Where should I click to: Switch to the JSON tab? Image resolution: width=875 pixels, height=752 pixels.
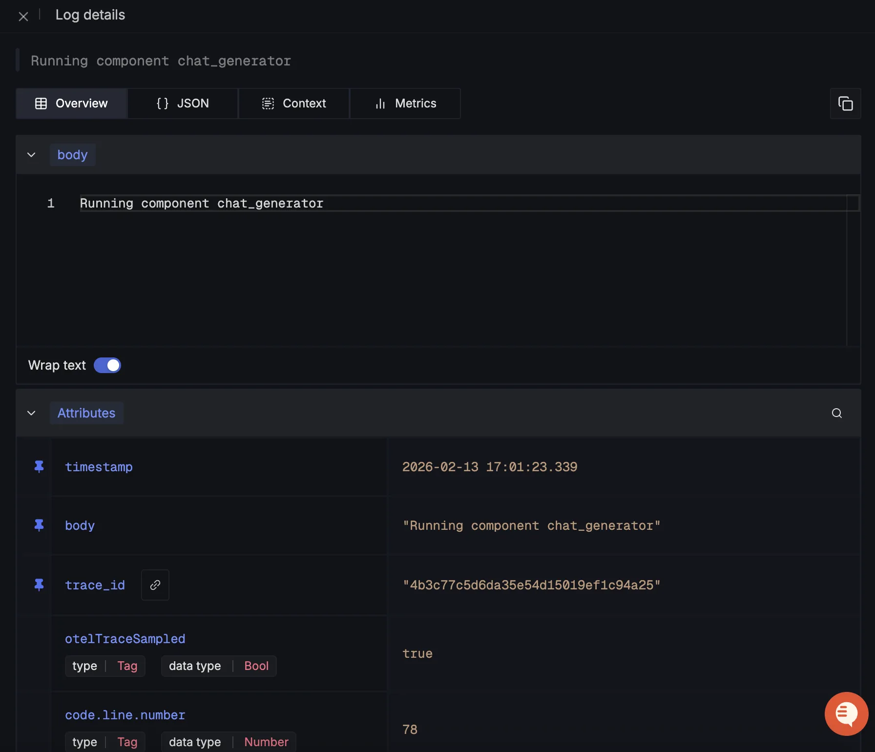point(183,104)
